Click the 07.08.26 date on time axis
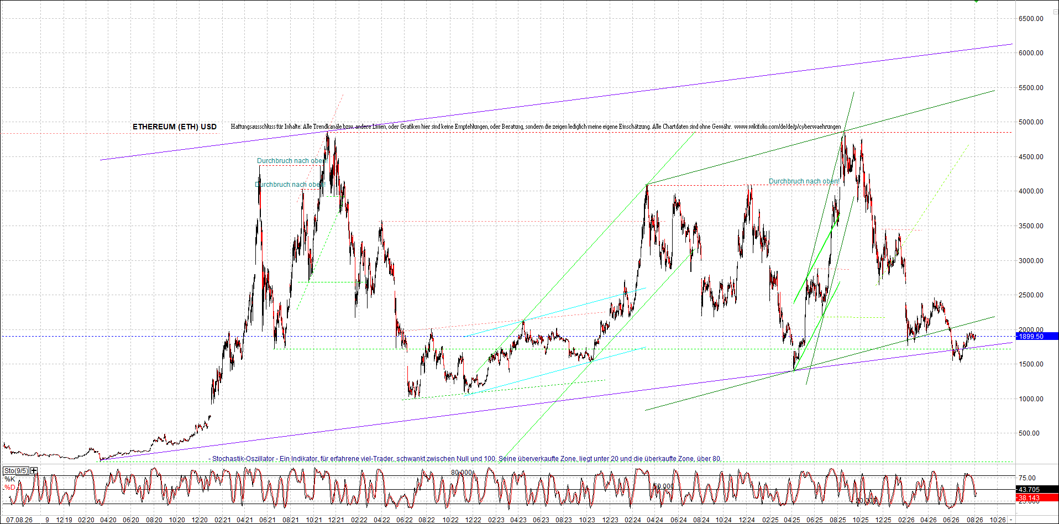 pos(19,520)
